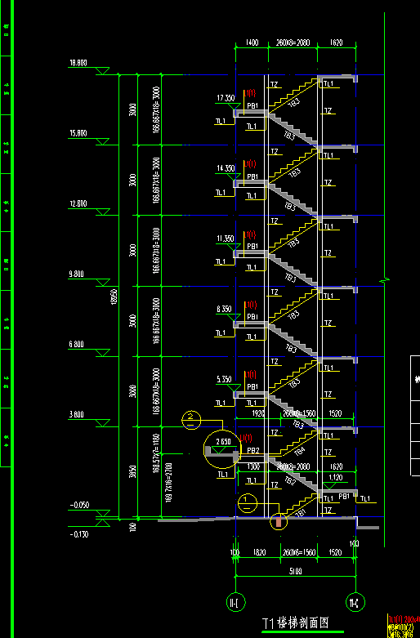Click the 3850 storey height dimension
Screen dimensions: 420x638
click(133, 472)
